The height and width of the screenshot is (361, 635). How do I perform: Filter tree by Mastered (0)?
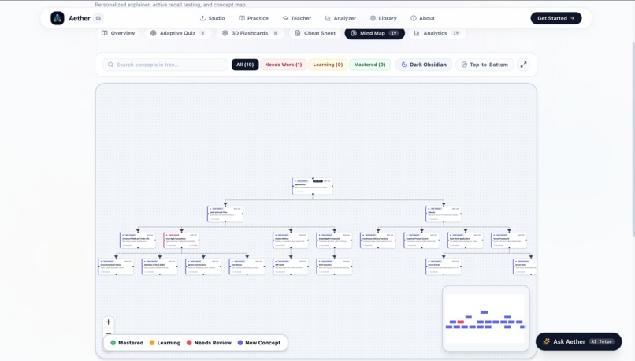(x=369, y=65)
